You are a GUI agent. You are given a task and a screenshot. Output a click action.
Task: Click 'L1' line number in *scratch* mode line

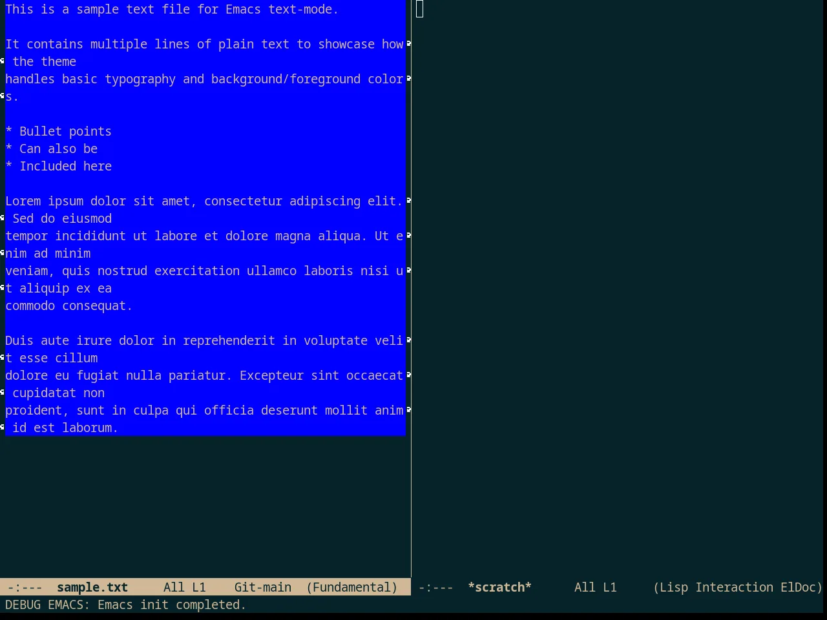coord(610,587)
